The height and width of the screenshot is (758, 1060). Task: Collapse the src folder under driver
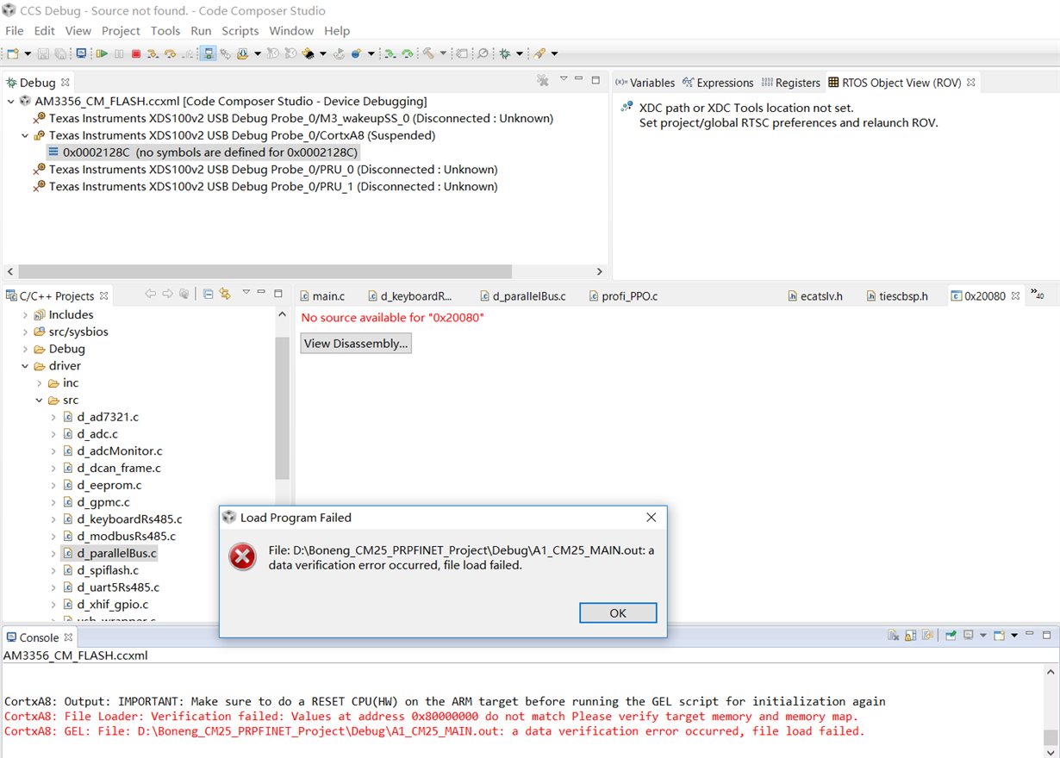39,401
